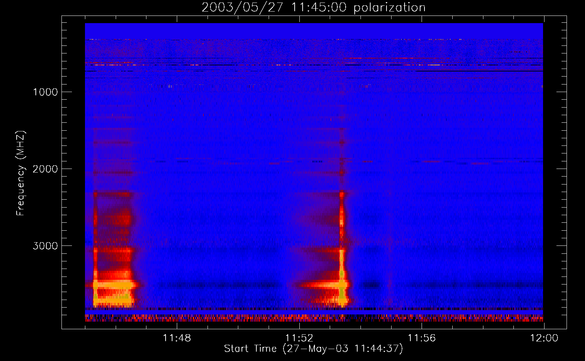This screenshot has width=585, height=361.
Task: Click the 11:48 time tick label
Action: pyautogui.click(x=177, y=338)
